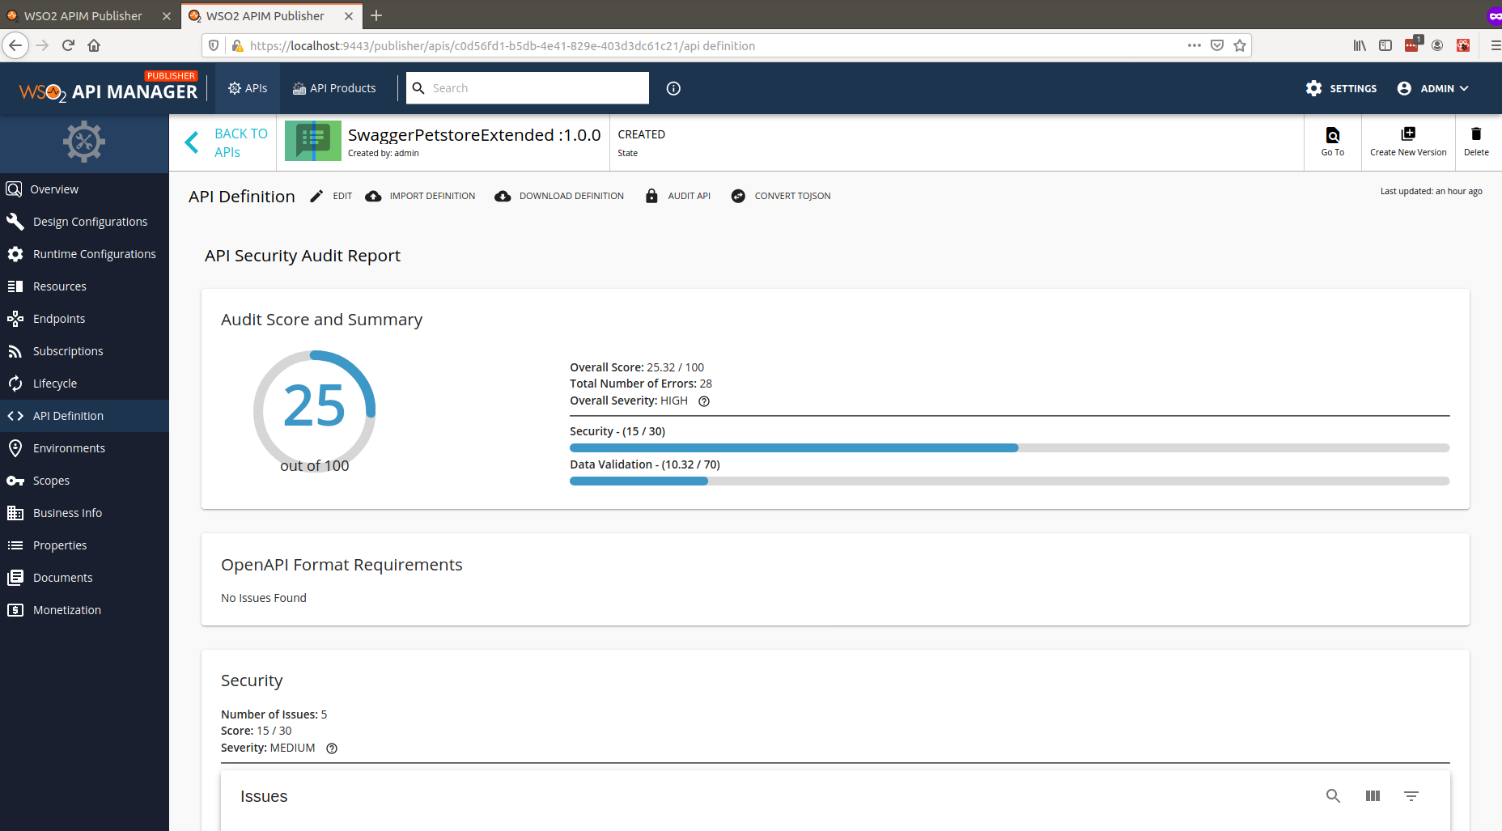Viewport: 1502px width, 831px height.
Task: Select the Convert to JSON icon
Action: (x=738, y=196)
